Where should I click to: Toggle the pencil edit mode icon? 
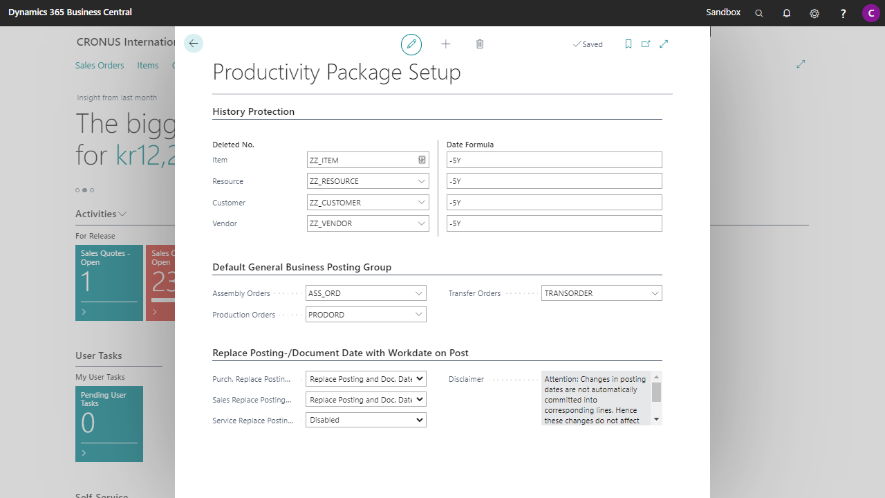coord(411,44)
